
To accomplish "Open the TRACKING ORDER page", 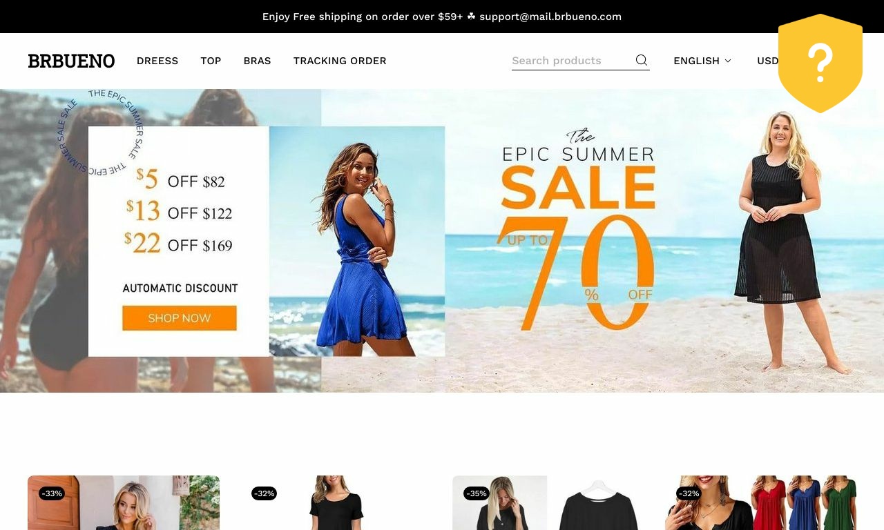I will (340, 61).
